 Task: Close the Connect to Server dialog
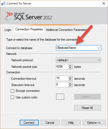pyautogui.click(x=104, y=3)
